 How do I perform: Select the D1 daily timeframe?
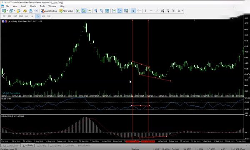point(38,16)
